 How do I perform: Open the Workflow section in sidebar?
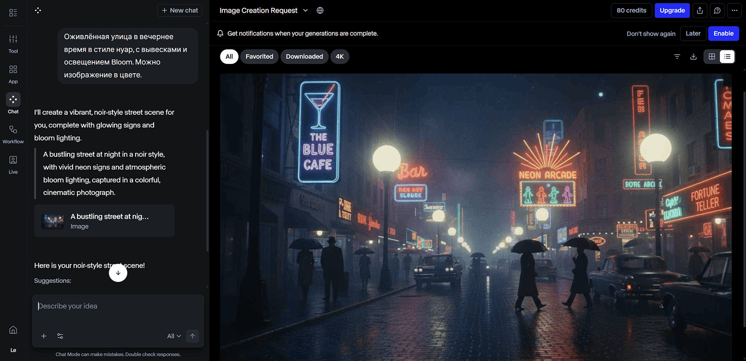click(x=13, y=134)
